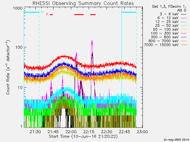Click the red line swatch for 100 - 300 keV
This screenshot has height=142, width=190.
pyautogui.click(x=184, y=33)
